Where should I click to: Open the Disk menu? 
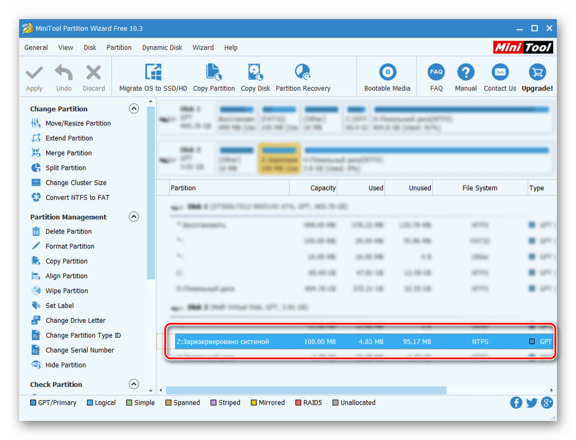(x=90, y=47)
